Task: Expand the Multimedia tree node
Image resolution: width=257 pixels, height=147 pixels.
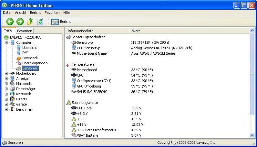Action: (x=6, y=84)
